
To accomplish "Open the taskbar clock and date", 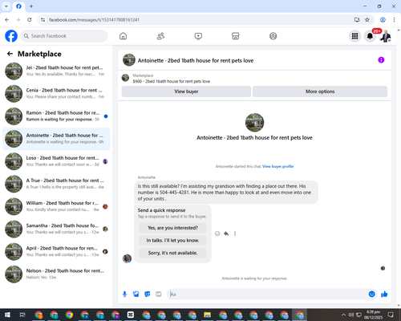I will [x=373, y=315].
